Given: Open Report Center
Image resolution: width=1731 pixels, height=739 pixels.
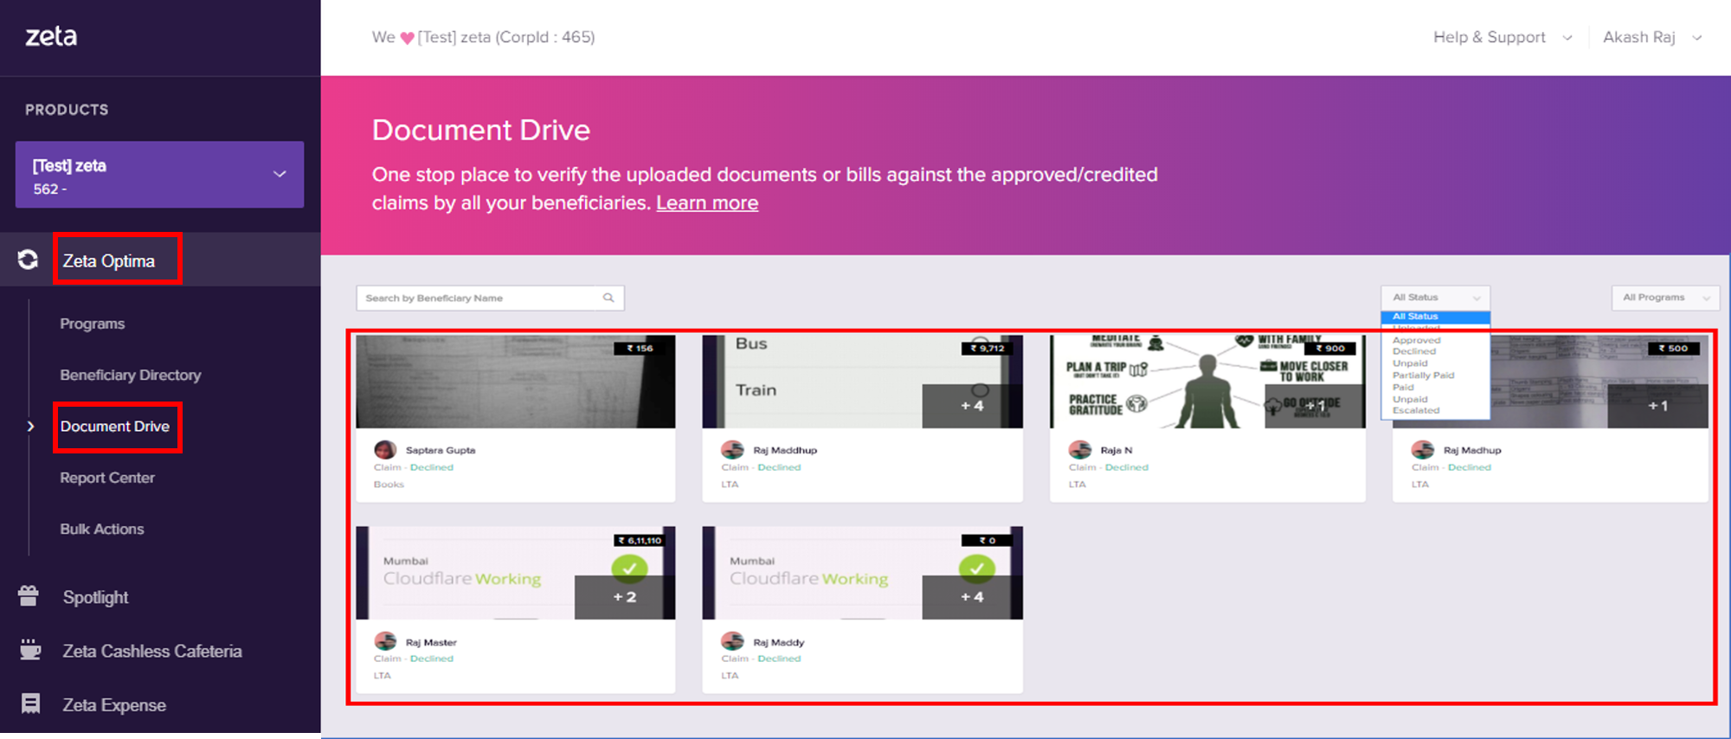Looking at the screenshot, I should tap(107, 478).
